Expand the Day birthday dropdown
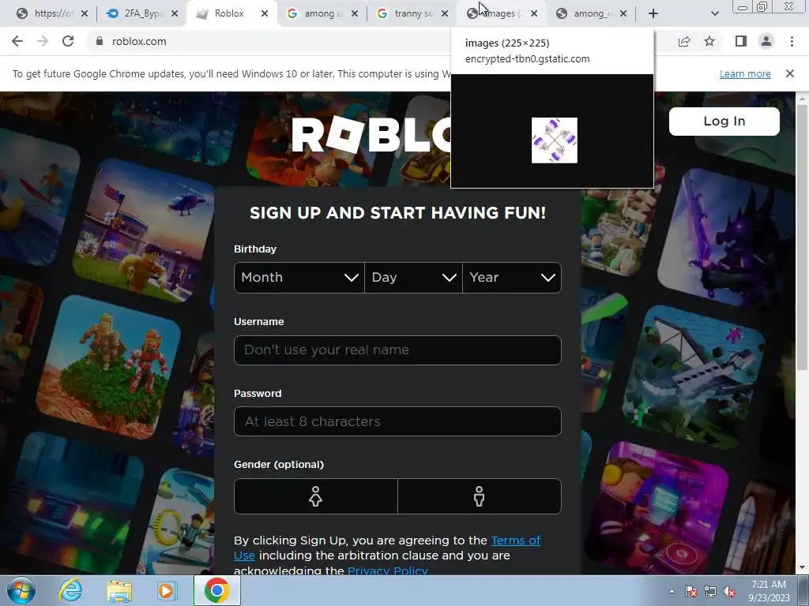Screen dimensions: 809x606 (413, 277)
